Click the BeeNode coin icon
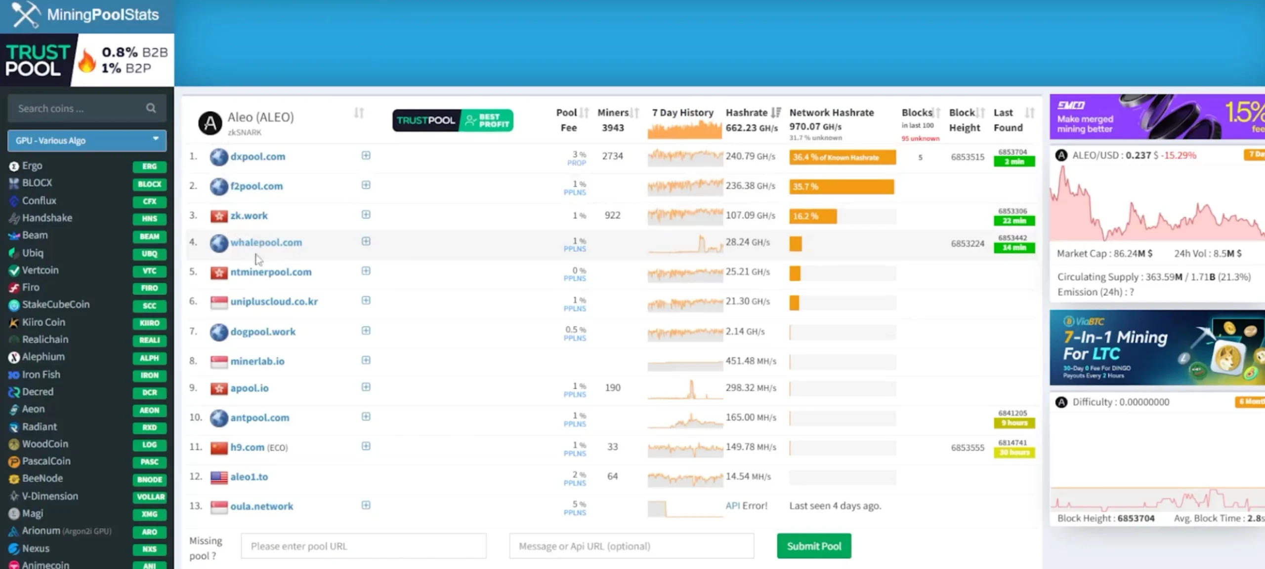The height and width of the screenshot is (569, 1265). (14, 479)
